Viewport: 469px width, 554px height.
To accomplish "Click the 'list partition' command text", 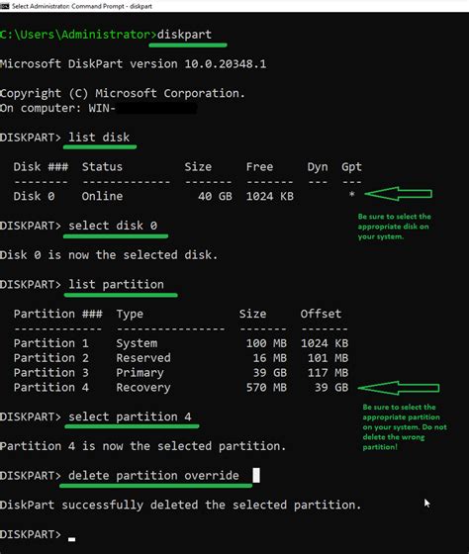I will 116,285.
